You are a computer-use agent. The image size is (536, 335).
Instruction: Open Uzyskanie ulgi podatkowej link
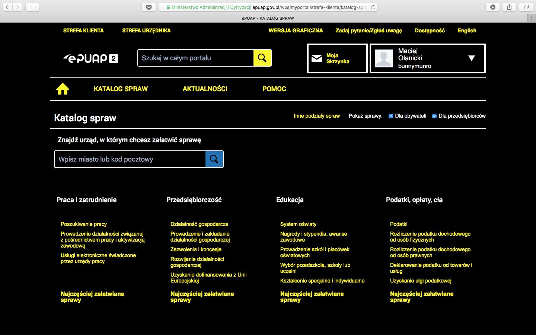pos(421,281)
